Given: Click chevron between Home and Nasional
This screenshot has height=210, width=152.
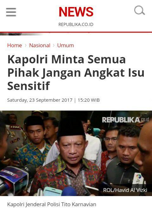Looking at the screenshot, I should (26, 45).
